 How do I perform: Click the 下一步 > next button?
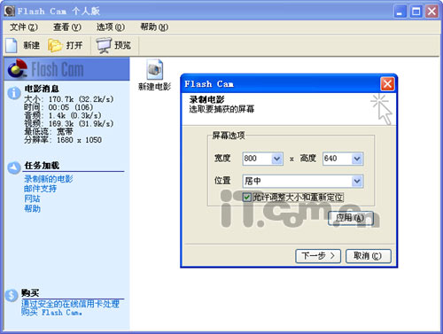pyautogui.click(x=318, y=256)
